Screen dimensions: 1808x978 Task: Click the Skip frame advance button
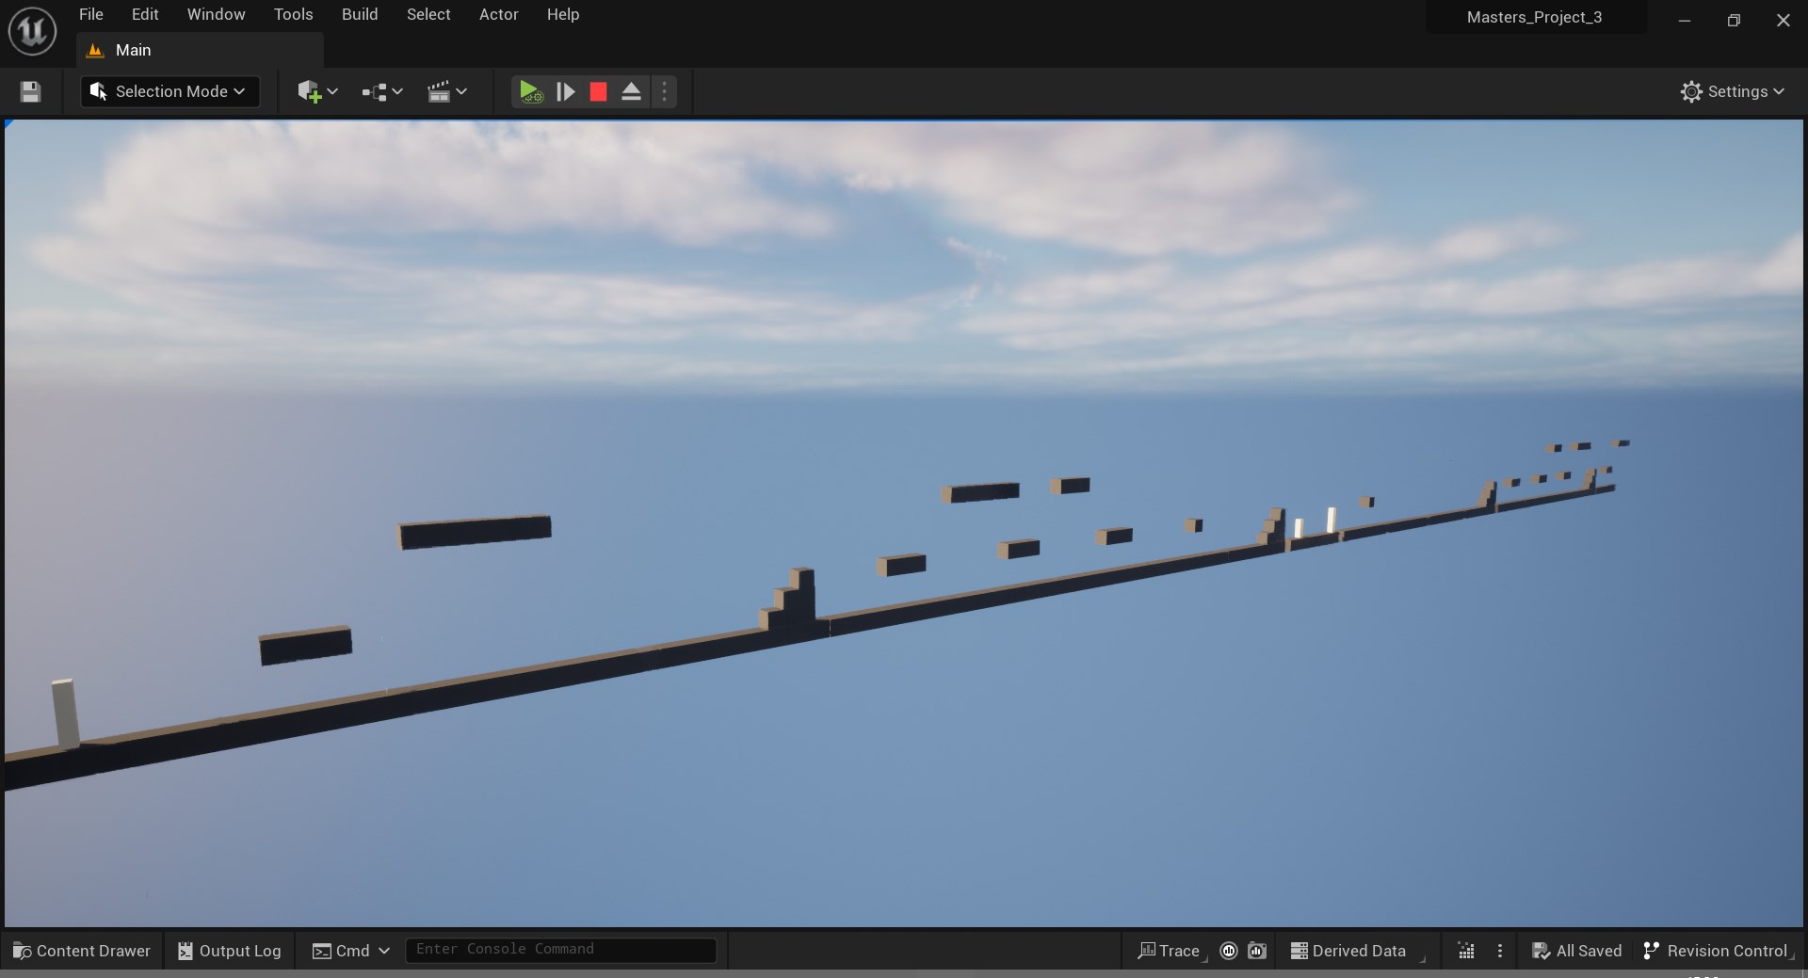(x=565, y=91)
